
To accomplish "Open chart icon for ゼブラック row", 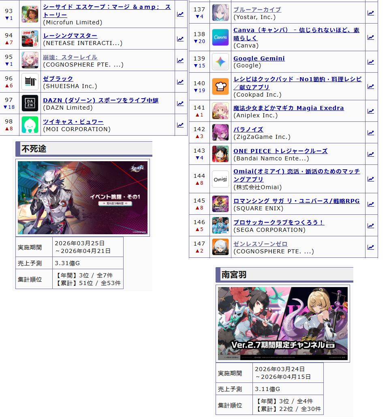I will click(180, 82).
